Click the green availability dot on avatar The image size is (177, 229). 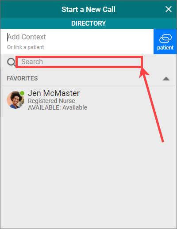point(22,93)
